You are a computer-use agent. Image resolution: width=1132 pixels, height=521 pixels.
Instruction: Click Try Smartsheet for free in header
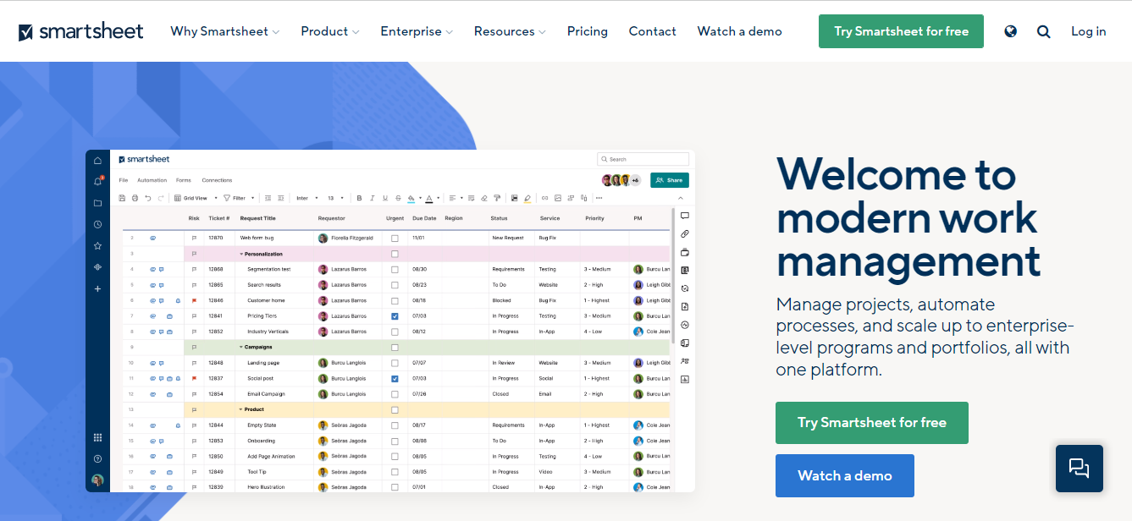[901, 31]
